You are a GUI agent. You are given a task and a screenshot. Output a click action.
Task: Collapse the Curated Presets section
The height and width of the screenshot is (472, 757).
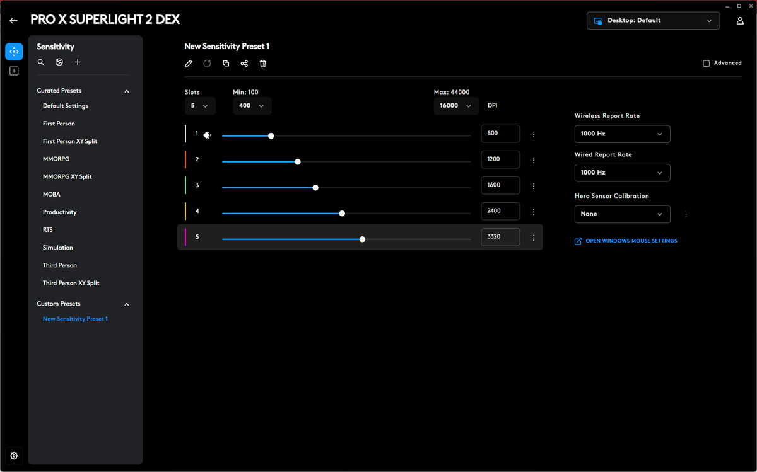126,91
